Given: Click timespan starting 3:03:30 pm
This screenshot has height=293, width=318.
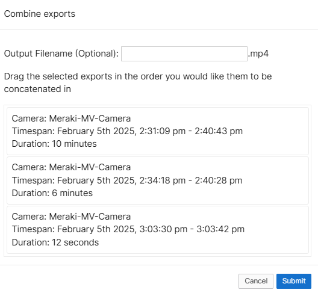Looking at the screenshot, I should (128, 229).
